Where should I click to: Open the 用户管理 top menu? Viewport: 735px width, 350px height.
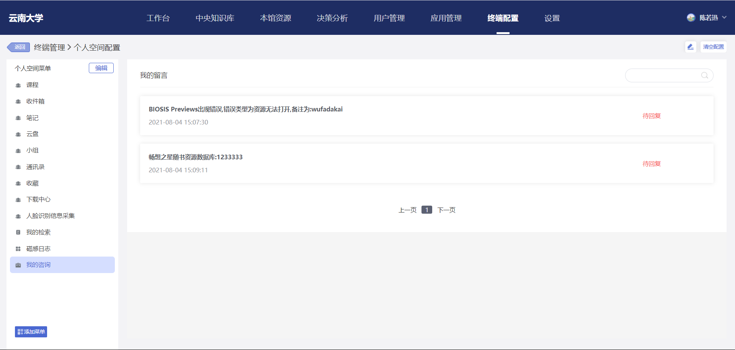(389, 18)
